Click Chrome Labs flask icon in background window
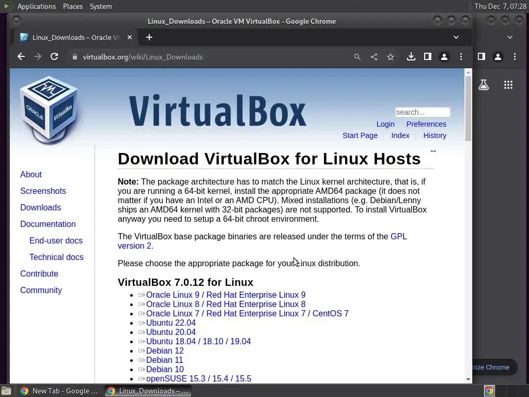Image resolution: width=529 pixels, height=397 pixels. click(484, 85)
